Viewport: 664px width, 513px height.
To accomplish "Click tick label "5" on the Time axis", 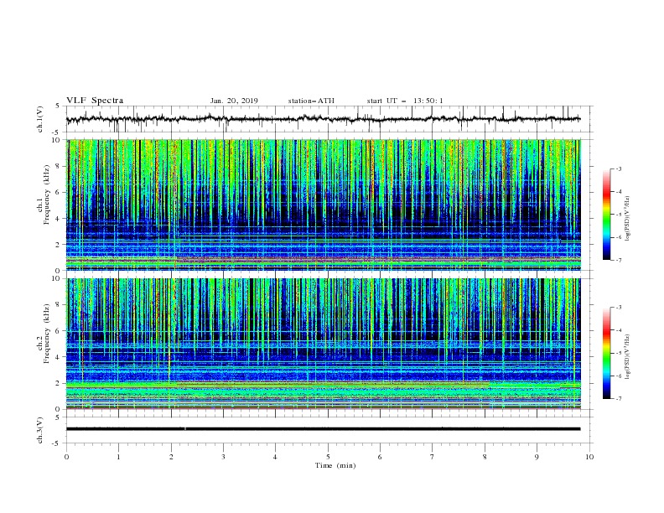I will coord(328,457).
